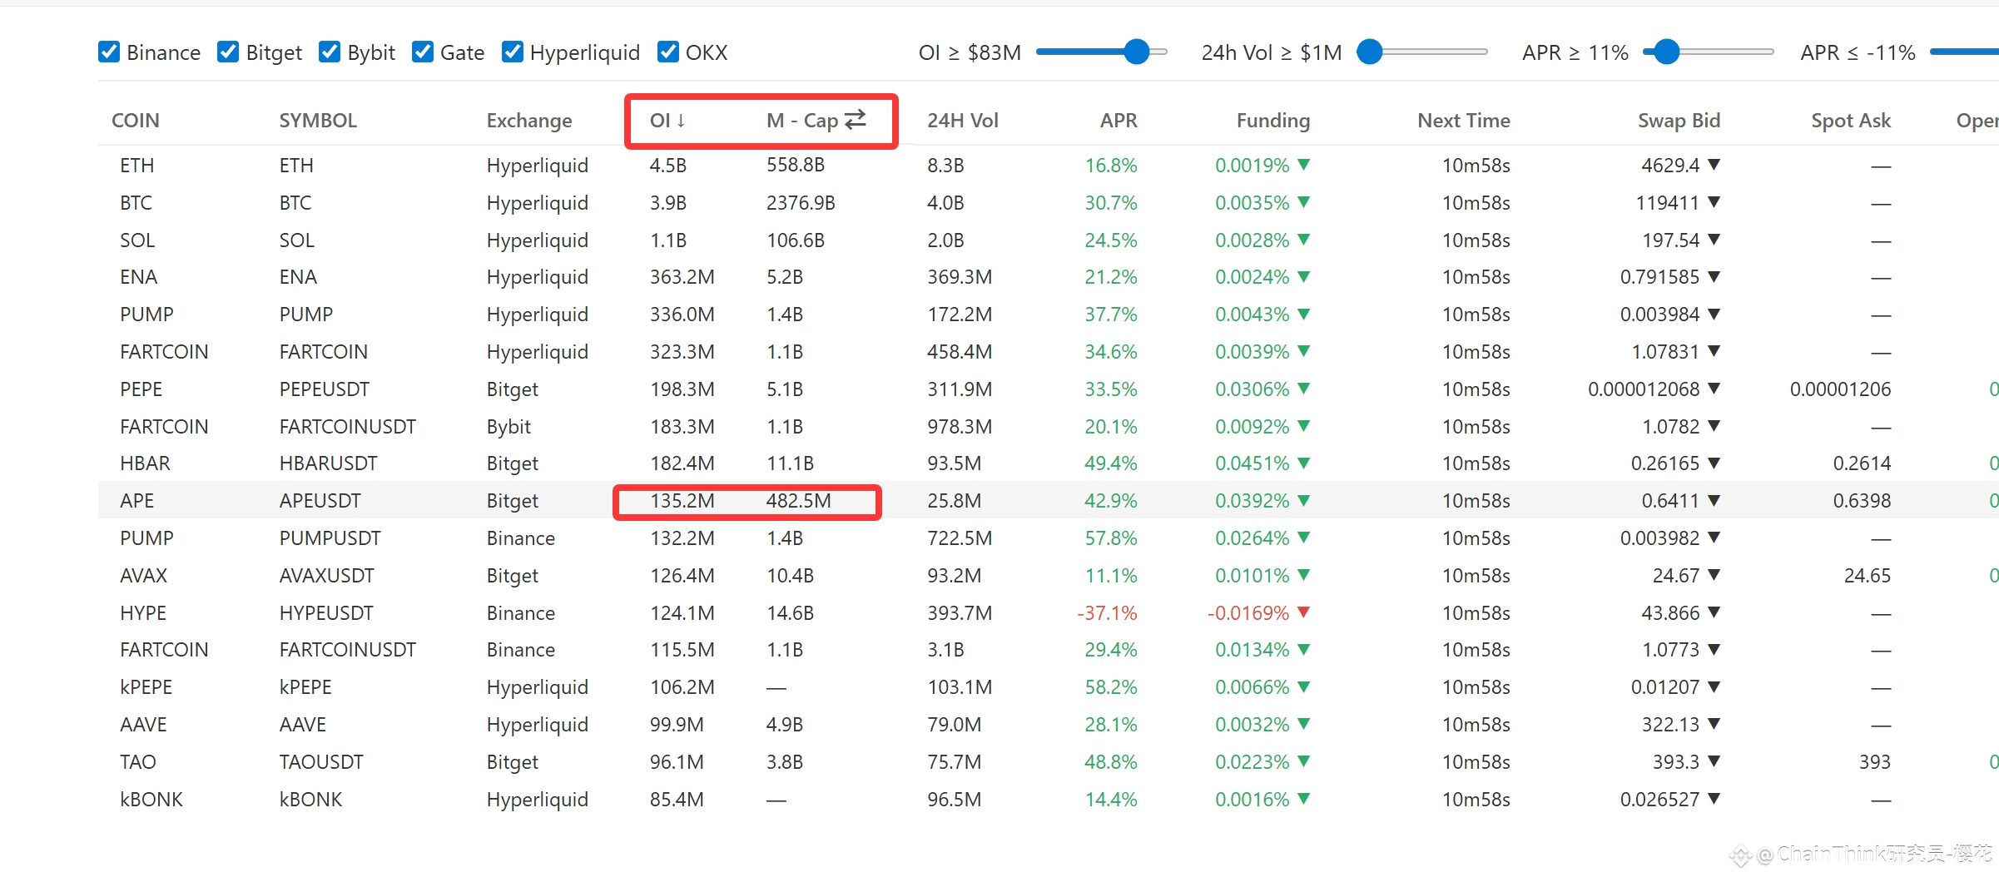Toggle the Bybit exchange checkbox
The width and height of the screenshot is (1999, 877).
pos(330,52)
